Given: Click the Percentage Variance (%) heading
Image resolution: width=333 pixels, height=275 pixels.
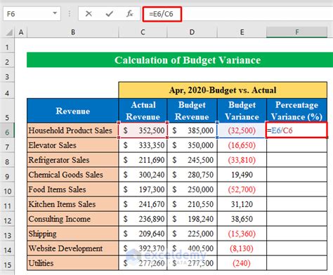Looking at the screenshot, I should click(296, 111).
